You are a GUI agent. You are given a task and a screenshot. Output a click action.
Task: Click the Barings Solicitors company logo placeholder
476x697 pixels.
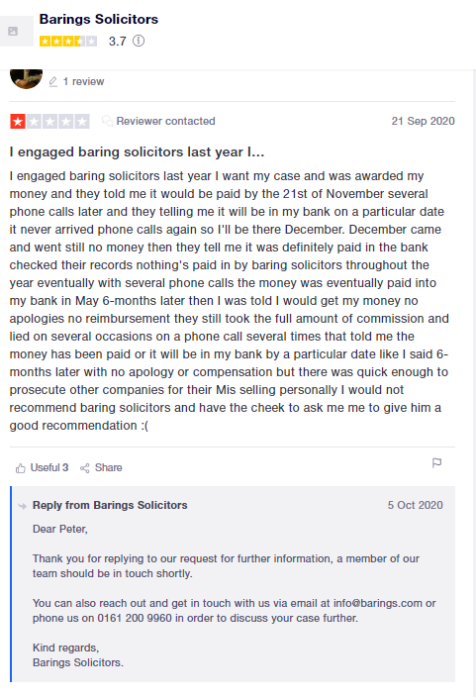(x=16, y=31)
